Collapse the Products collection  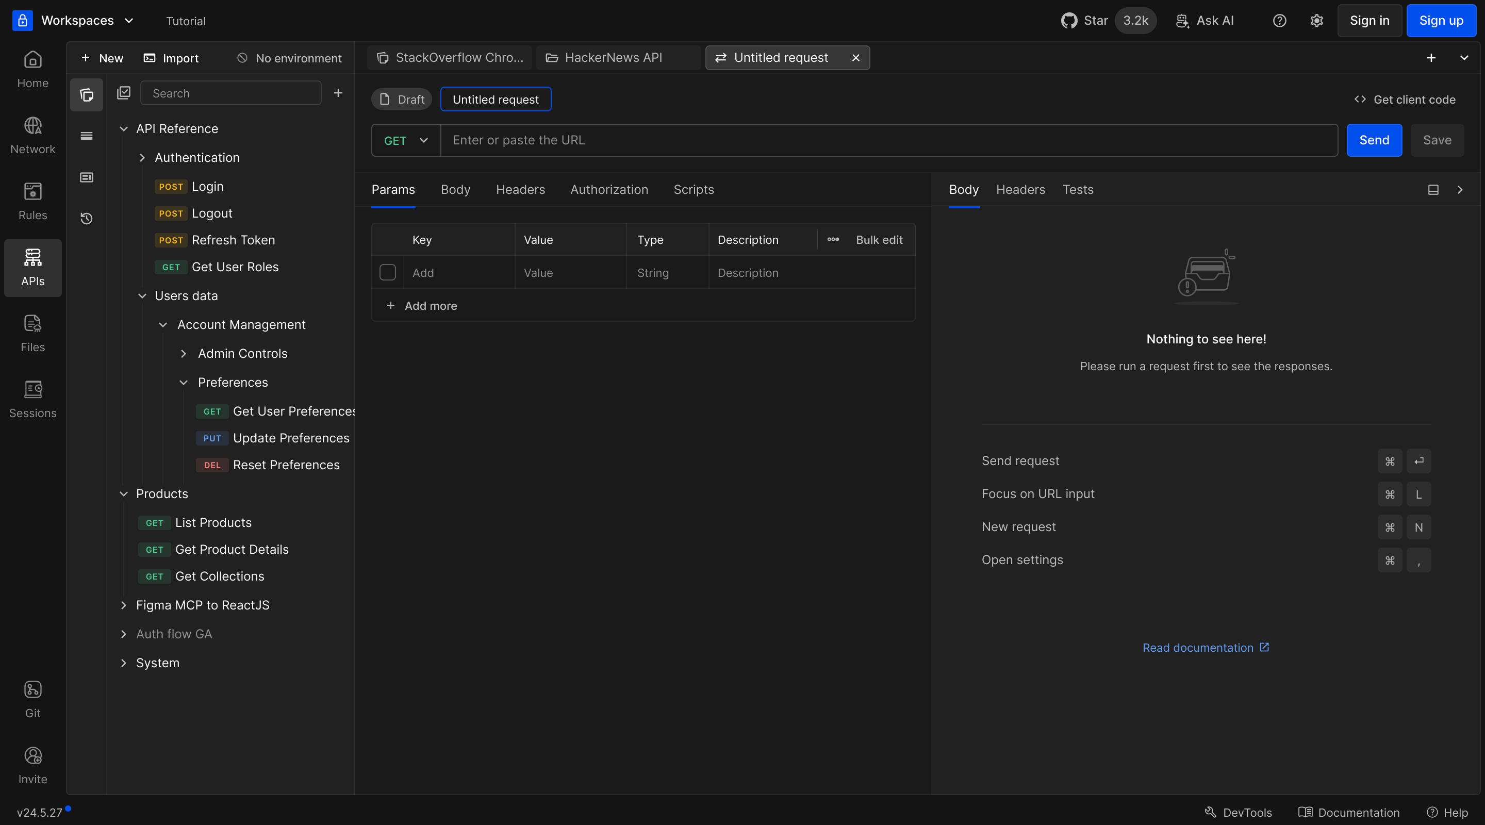pos(123,493)
